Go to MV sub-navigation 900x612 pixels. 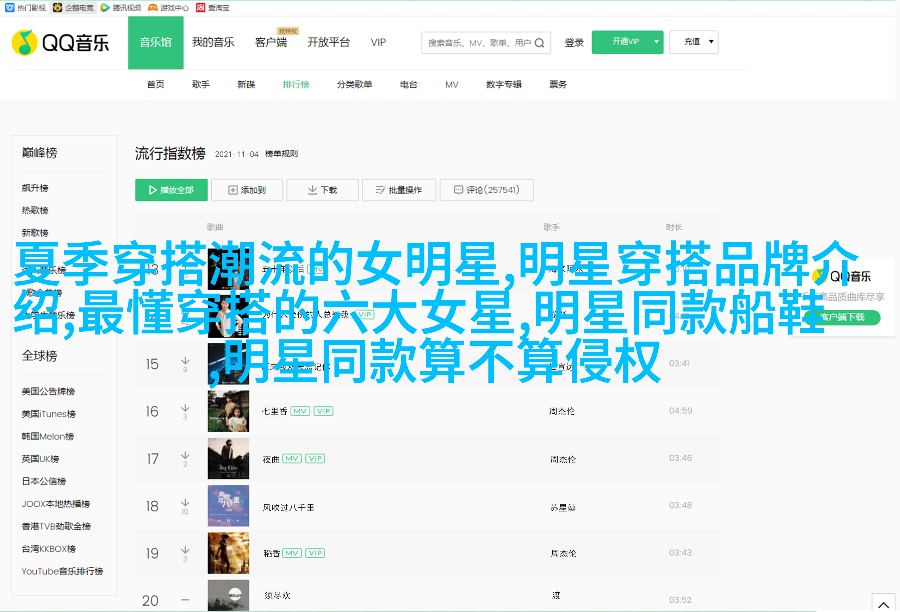tap(452, 85)
